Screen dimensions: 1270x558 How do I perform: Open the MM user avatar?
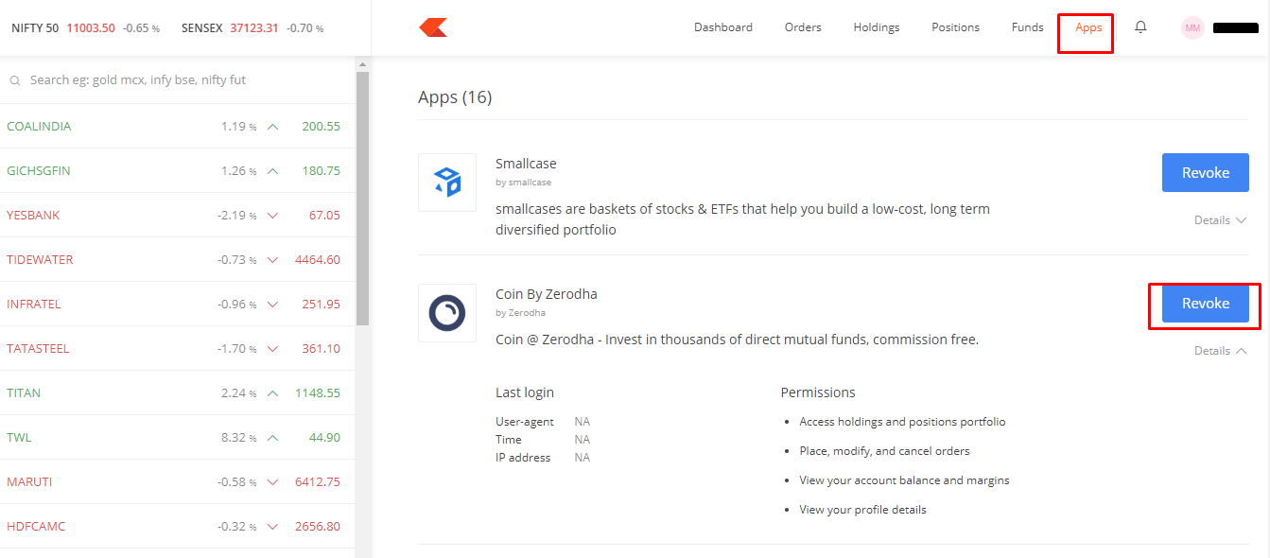point(1192,27)
